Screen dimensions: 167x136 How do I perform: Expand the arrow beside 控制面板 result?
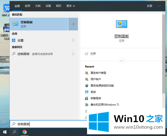[x=73, y=24]
